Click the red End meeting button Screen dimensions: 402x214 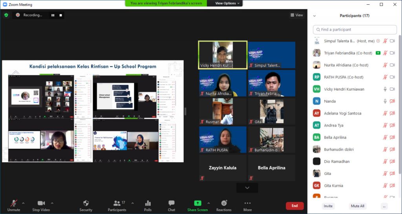[x=294, y=206]
